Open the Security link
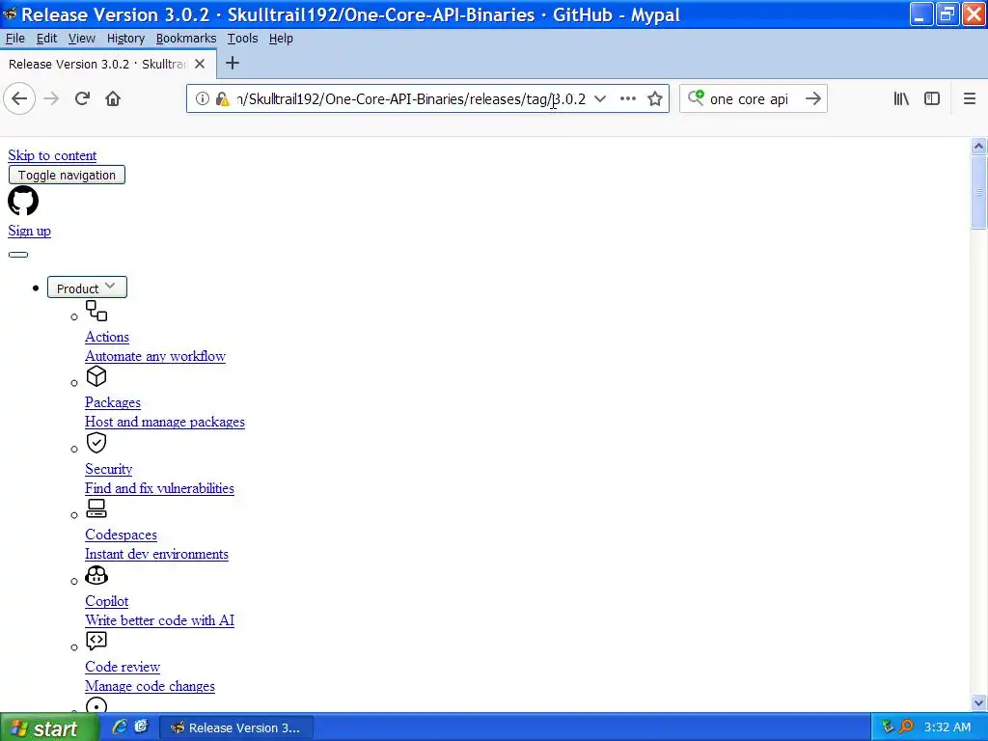This screenshot has width=988, height=741. (109, 470)
